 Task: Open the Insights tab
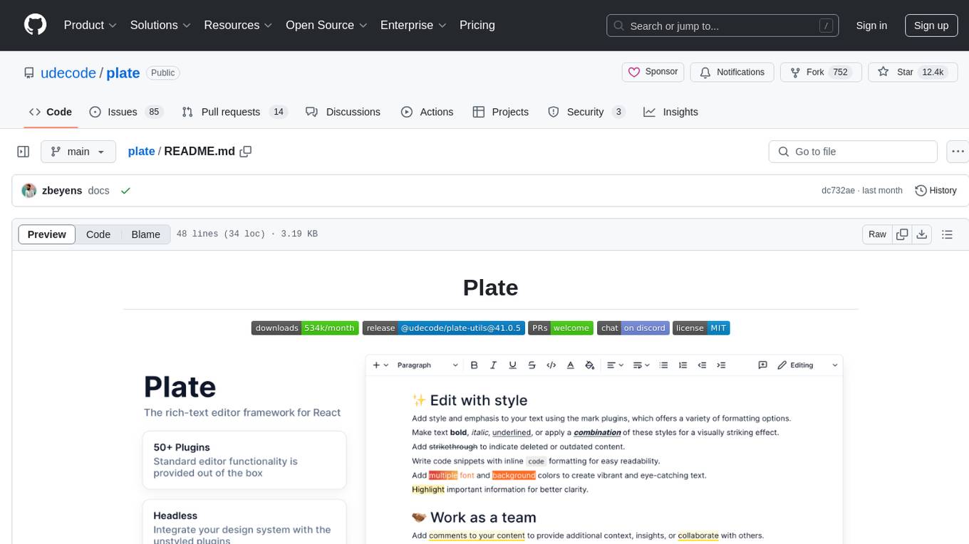pyautogui.click(x=670, y=112)
